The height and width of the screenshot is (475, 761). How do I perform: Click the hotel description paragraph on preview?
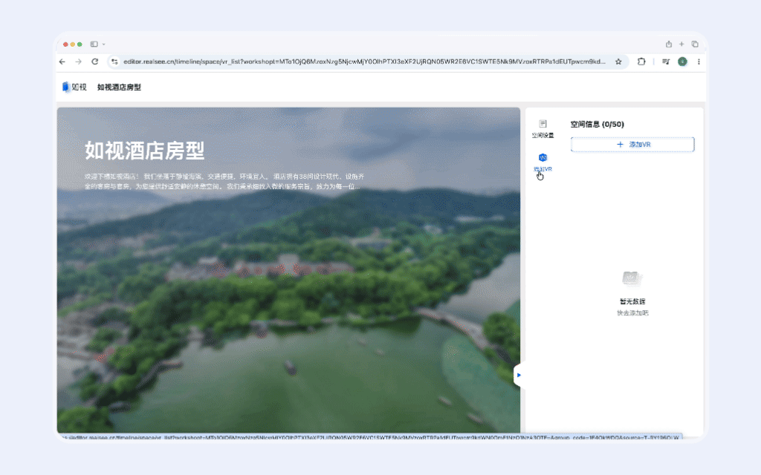[x=224, y=181]
